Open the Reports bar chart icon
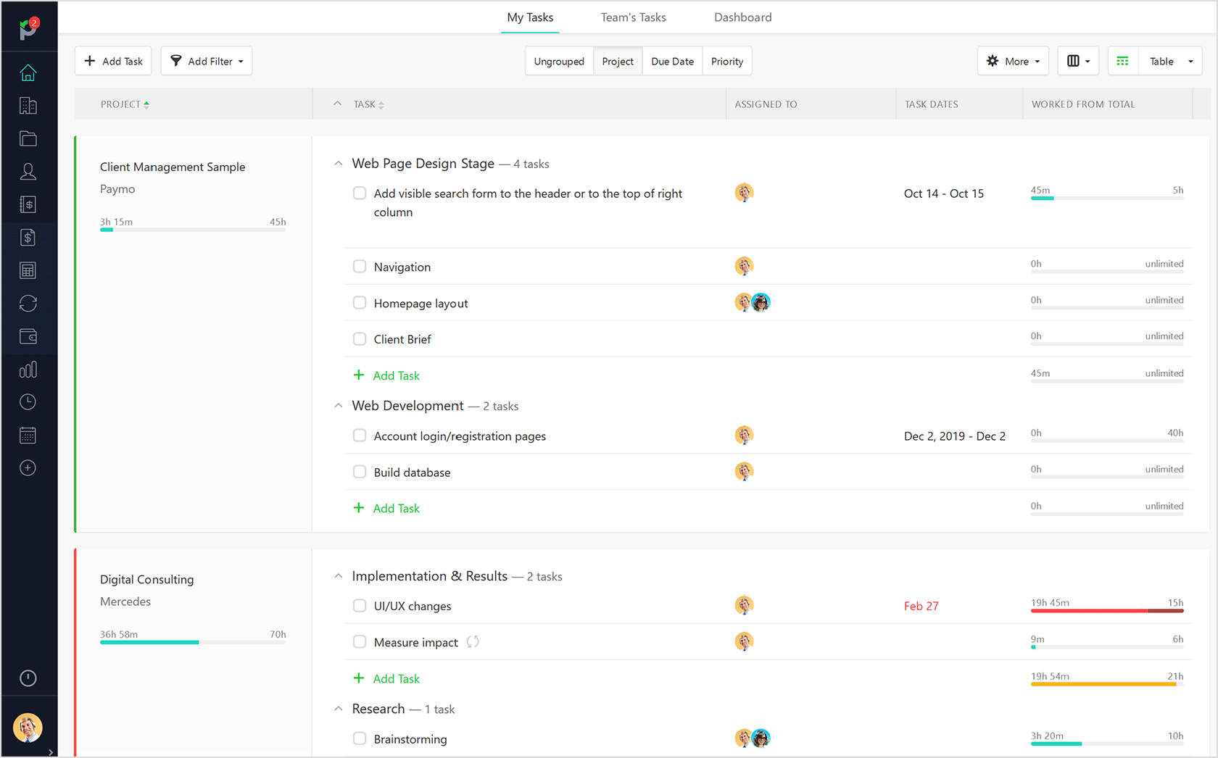 coord(28,369)
